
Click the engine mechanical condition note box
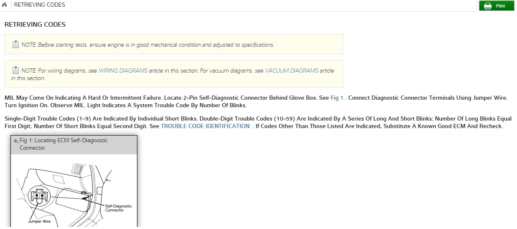point(174,44)
